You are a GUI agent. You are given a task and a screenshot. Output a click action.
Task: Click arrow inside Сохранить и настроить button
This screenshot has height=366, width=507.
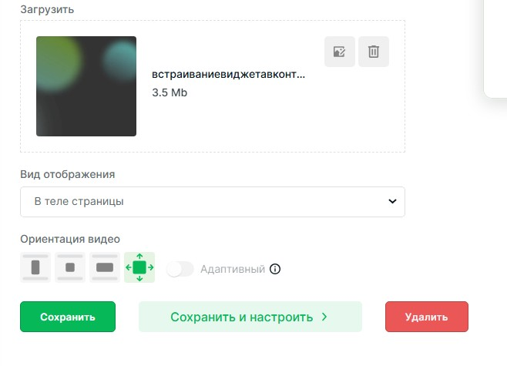pyautogui.click(x=324, y=317)
